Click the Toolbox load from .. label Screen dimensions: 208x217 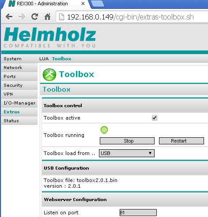coord(69,153)
